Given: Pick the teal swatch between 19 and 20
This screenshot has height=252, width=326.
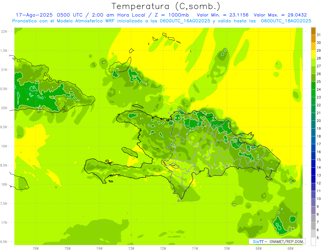Looking at the screenshot, I should pyautogui.click(x=313, y=125).
